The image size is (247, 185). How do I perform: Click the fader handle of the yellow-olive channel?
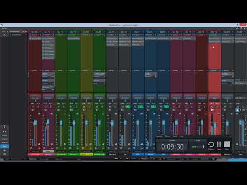coord(86,122)
